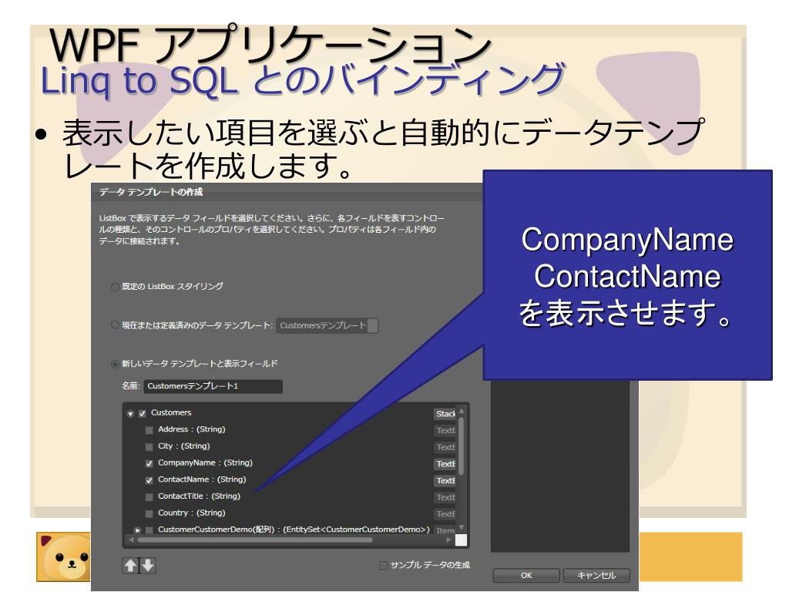Uncheck the Customers checkbox

click(x=143, y=413)
